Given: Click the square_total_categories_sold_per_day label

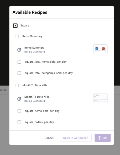Looking at the screenshot, I should click(49, 73).
